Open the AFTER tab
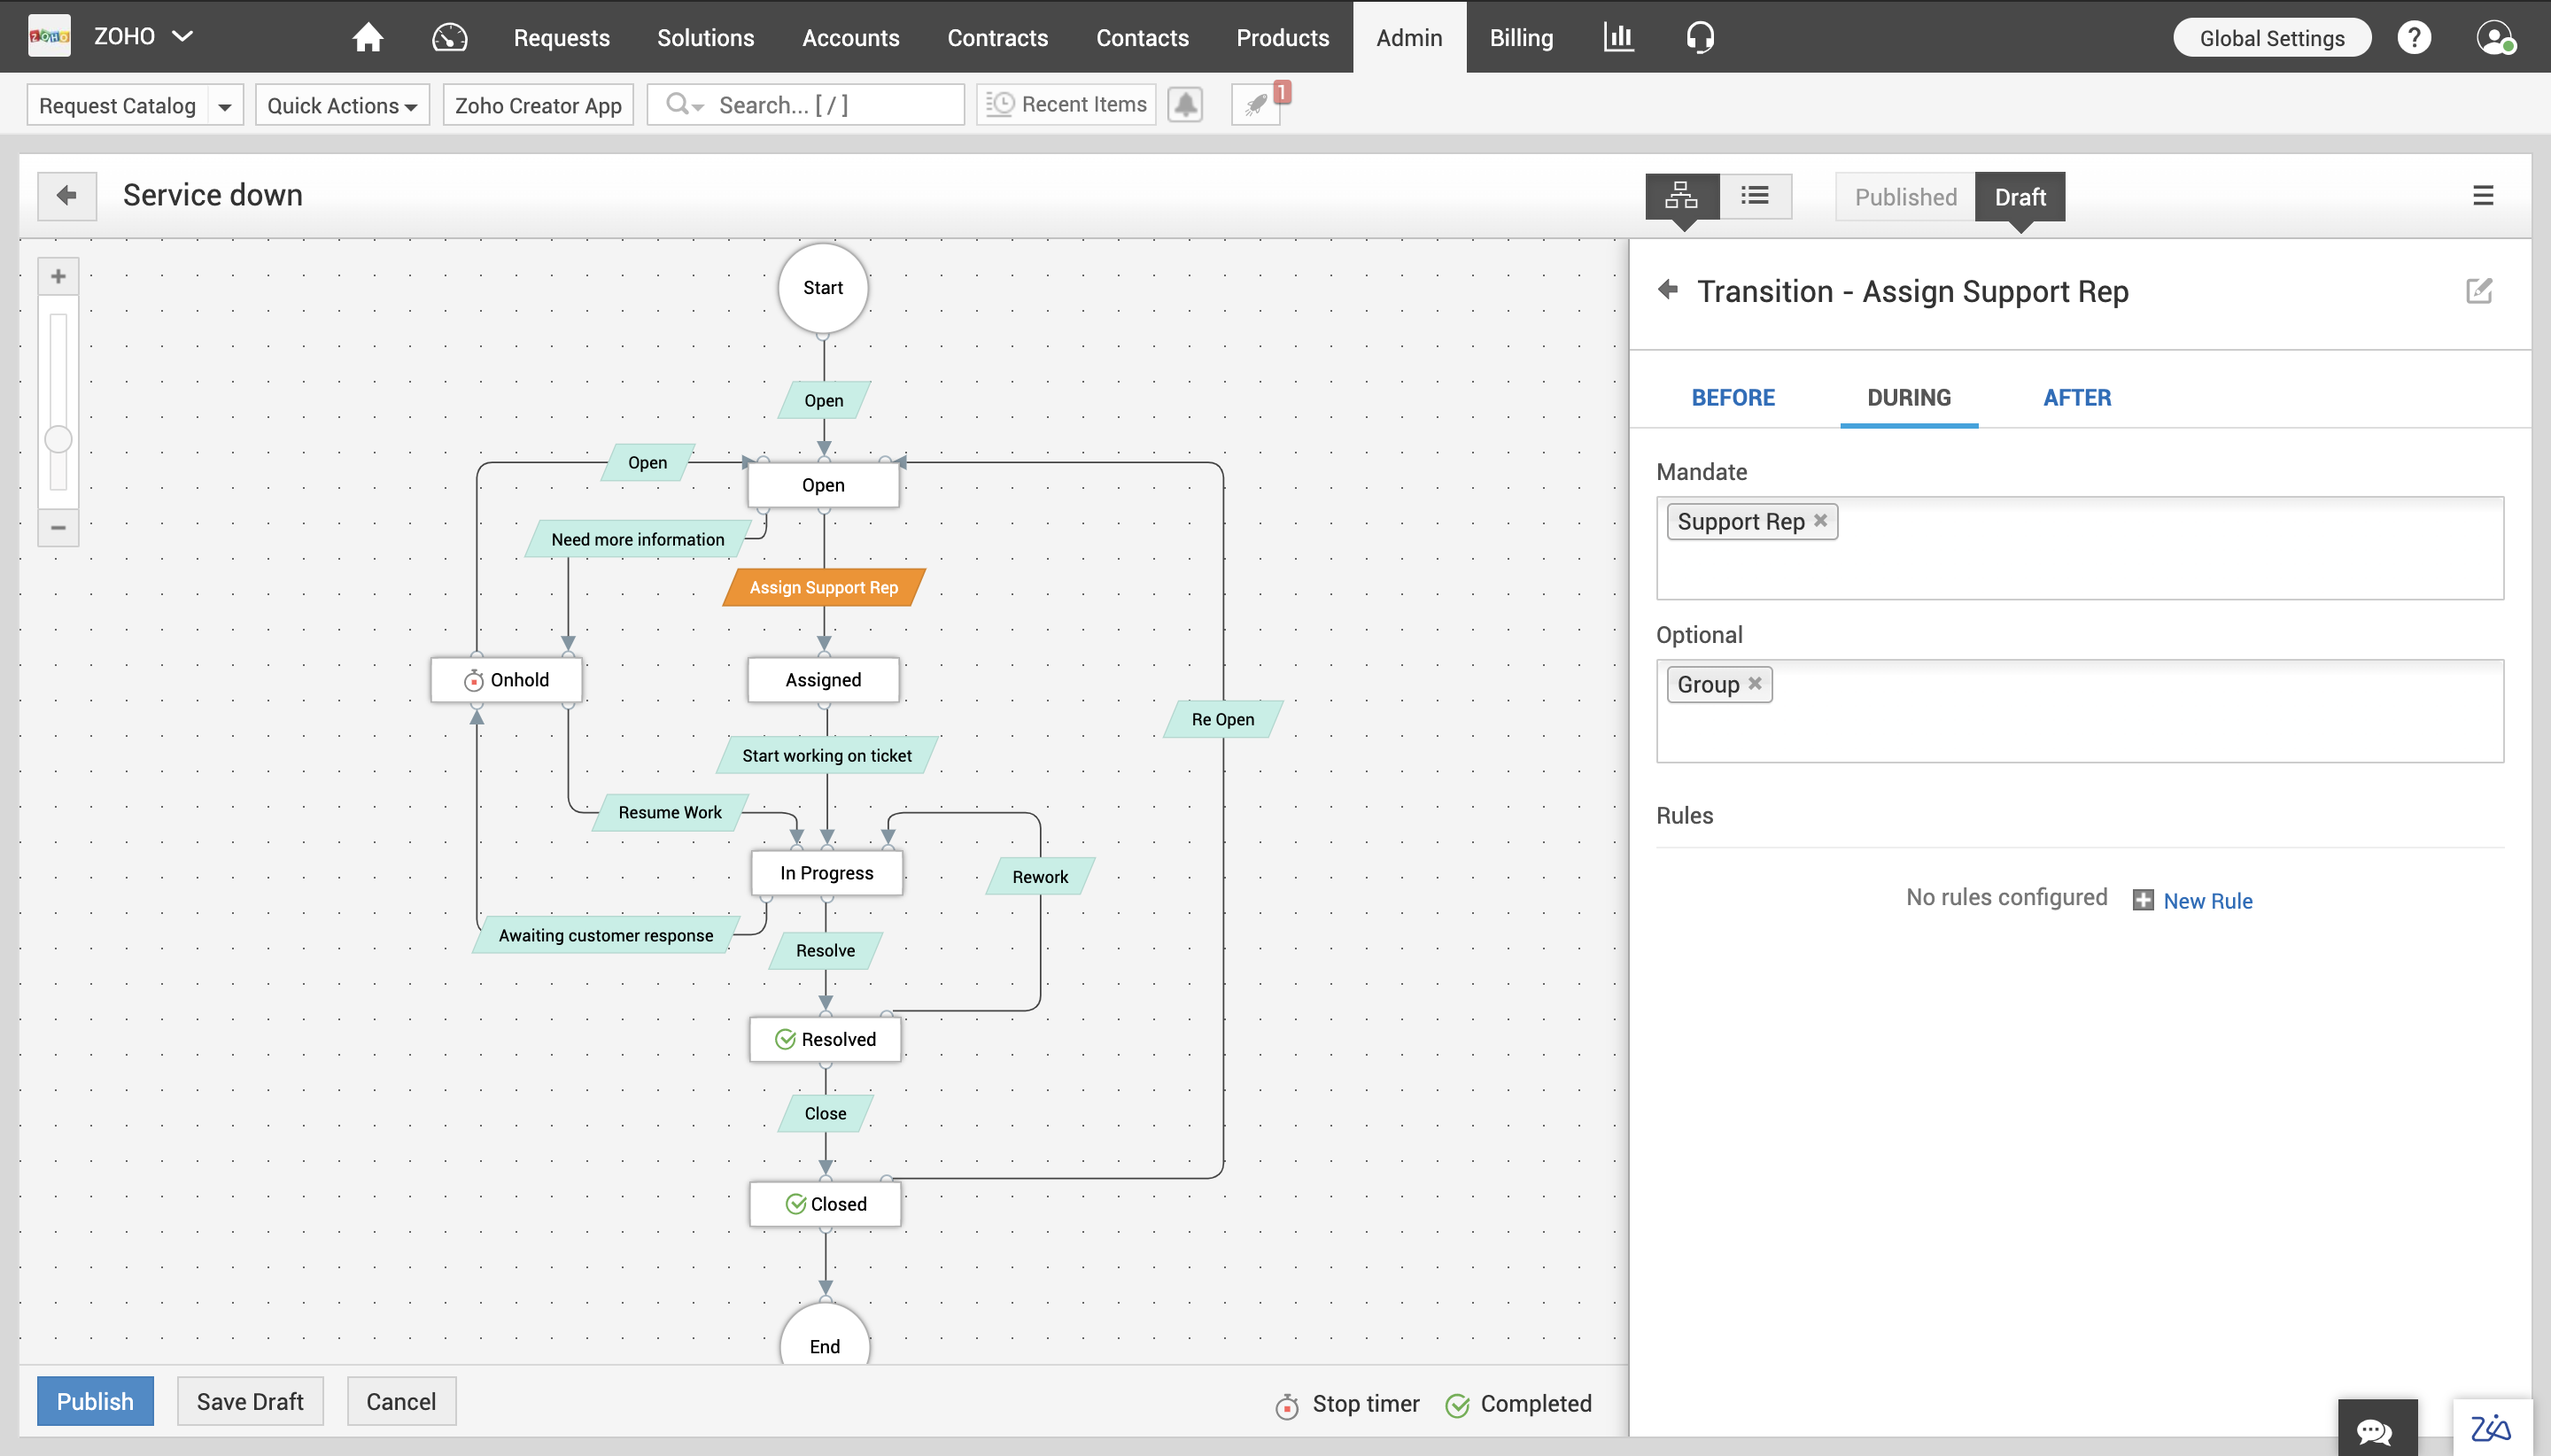 pos(2077,397)
